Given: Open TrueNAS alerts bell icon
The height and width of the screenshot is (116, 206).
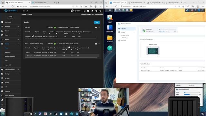Looking at the screenshot, I should click(x=92, y=11).
